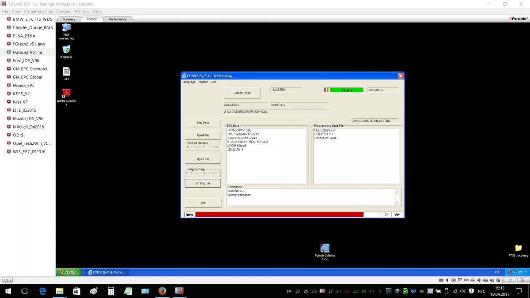530x298 pixels.
Task: Open the Exit menu in the EOBD2 menu bar
Action: click(214, 82)
